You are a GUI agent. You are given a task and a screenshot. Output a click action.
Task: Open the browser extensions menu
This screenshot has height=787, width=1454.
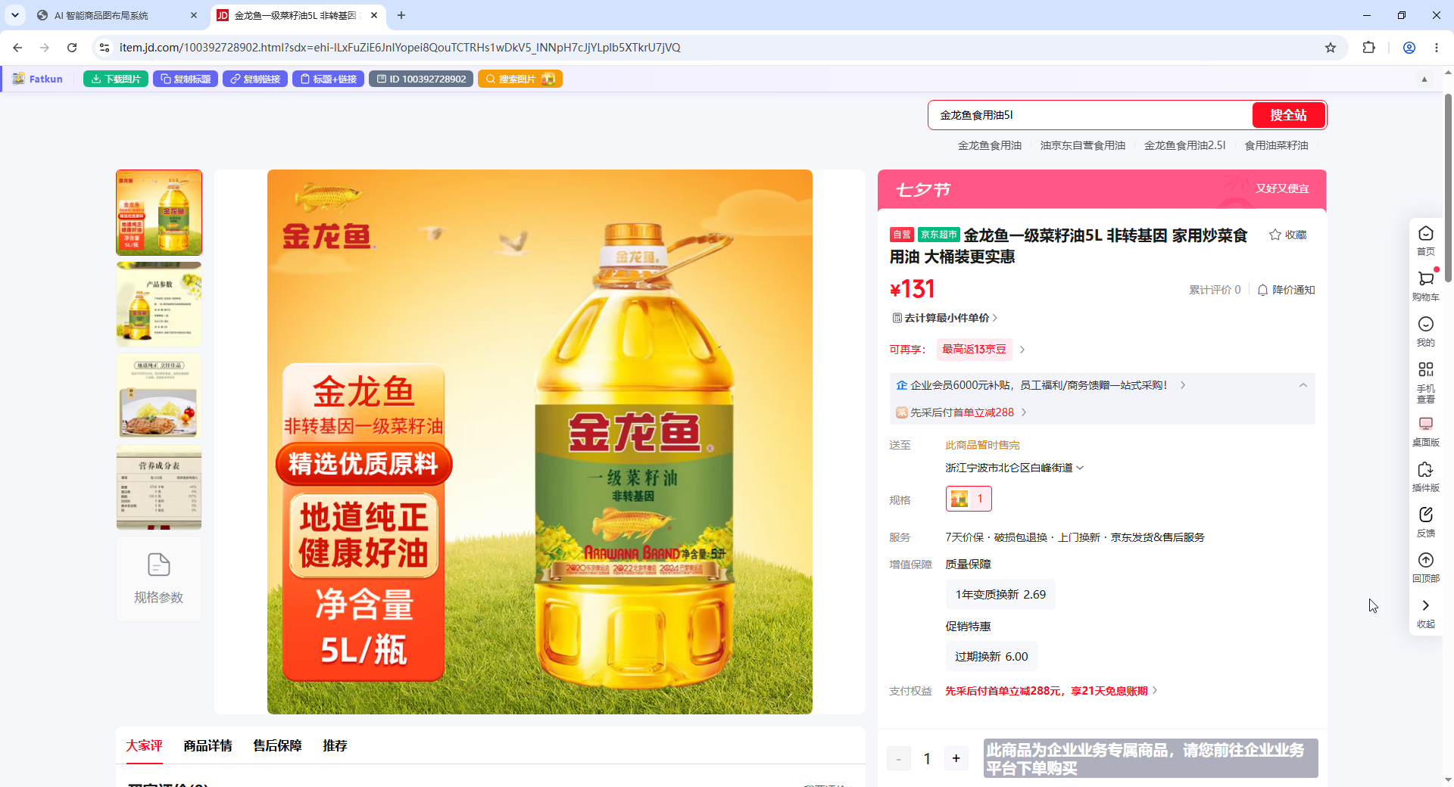1368,48
